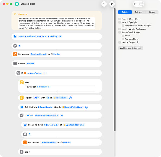Click the second Set variable orange icon

pos(25,143)
